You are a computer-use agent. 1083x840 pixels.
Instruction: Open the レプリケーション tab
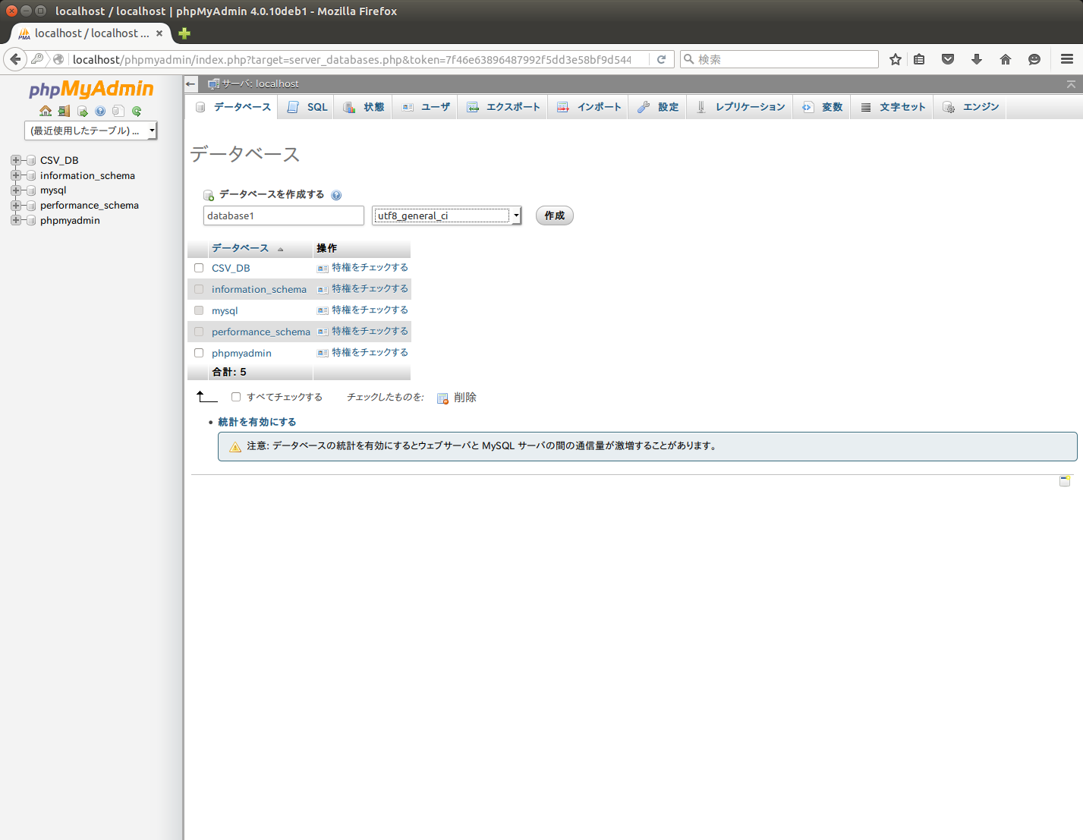tap(740, 107)
